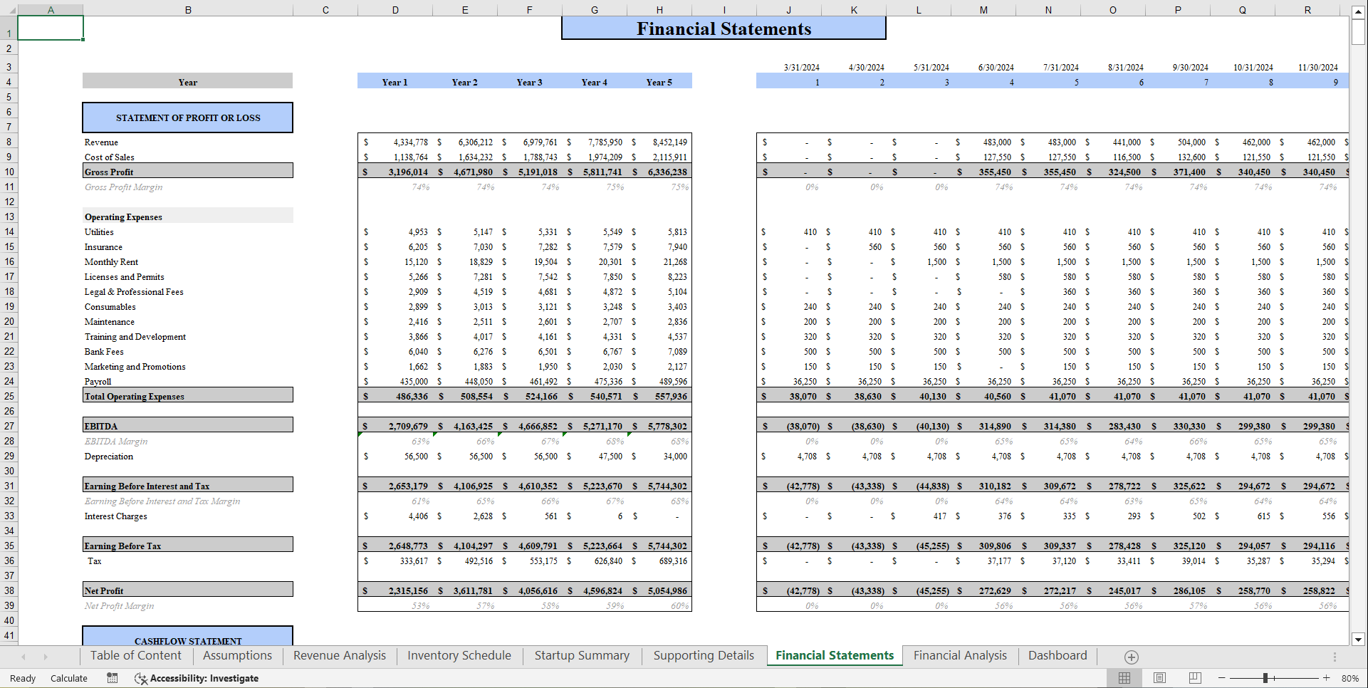This screenshot has height=688, width=1368.
Task: Zoom in using the plus icon
Action: pos(1327,677)
